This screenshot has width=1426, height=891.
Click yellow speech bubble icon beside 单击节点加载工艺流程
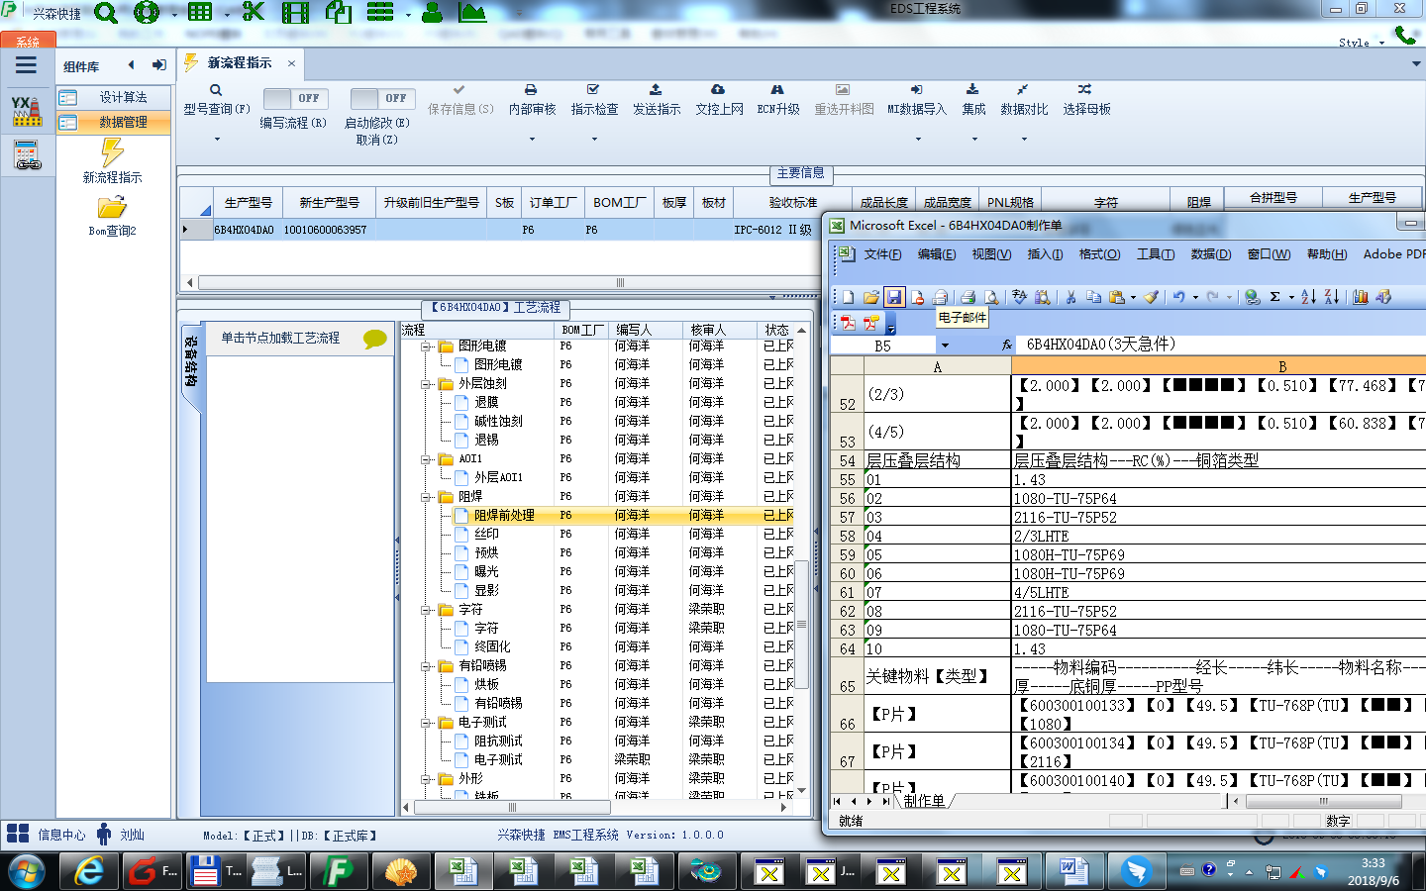[375, 339]
